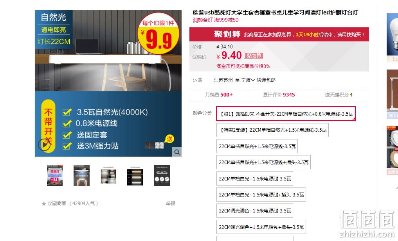
Task: Click the star icon to favorite the product
Action: pyautogui.click(x=44, y=204)
